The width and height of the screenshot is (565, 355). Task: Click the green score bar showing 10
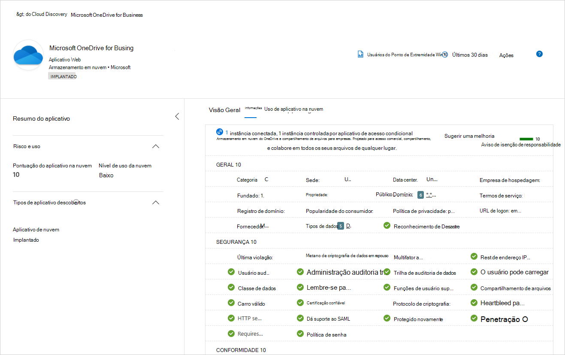tap(526, 139)
